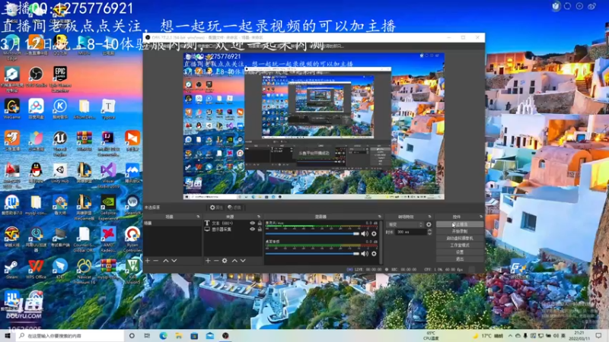Select the scene in scenes list
The width and height of the screenshot is (609, 342).
point(173,223)
